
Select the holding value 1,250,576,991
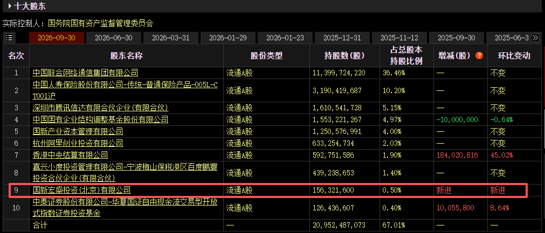(337, 132)
